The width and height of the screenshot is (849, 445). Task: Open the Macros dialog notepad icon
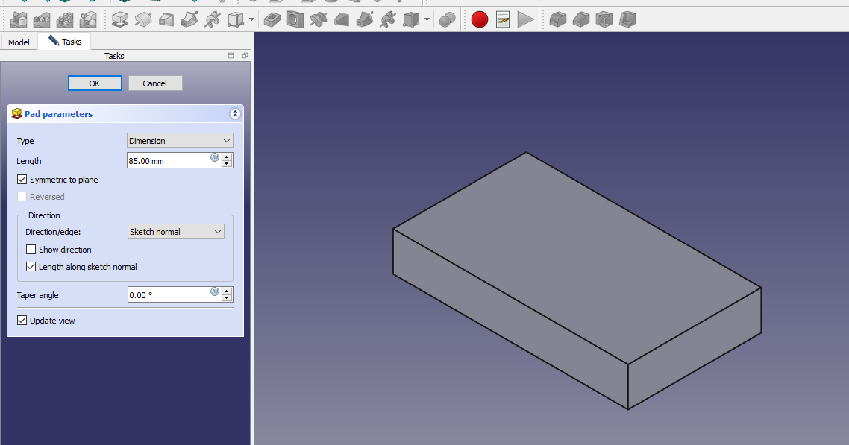(503, 19)
